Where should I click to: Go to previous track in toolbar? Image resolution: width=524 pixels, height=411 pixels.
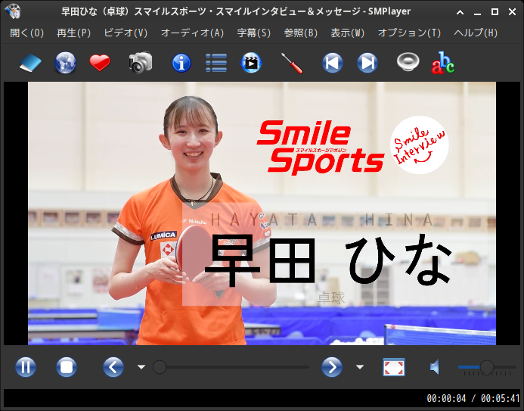333,63
